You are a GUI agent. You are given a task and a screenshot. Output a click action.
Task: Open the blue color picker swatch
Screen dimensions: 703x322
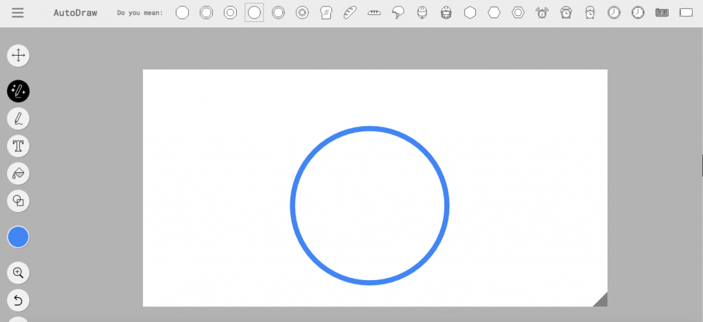19,238
